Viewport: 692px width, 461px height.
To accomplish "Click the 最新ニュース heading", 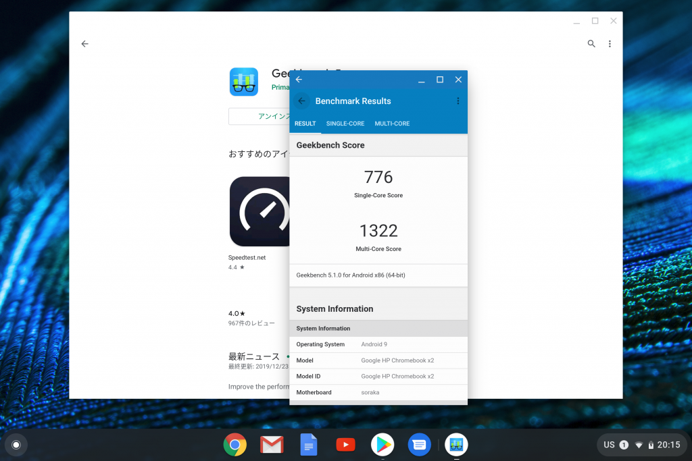I will (254, 356).
